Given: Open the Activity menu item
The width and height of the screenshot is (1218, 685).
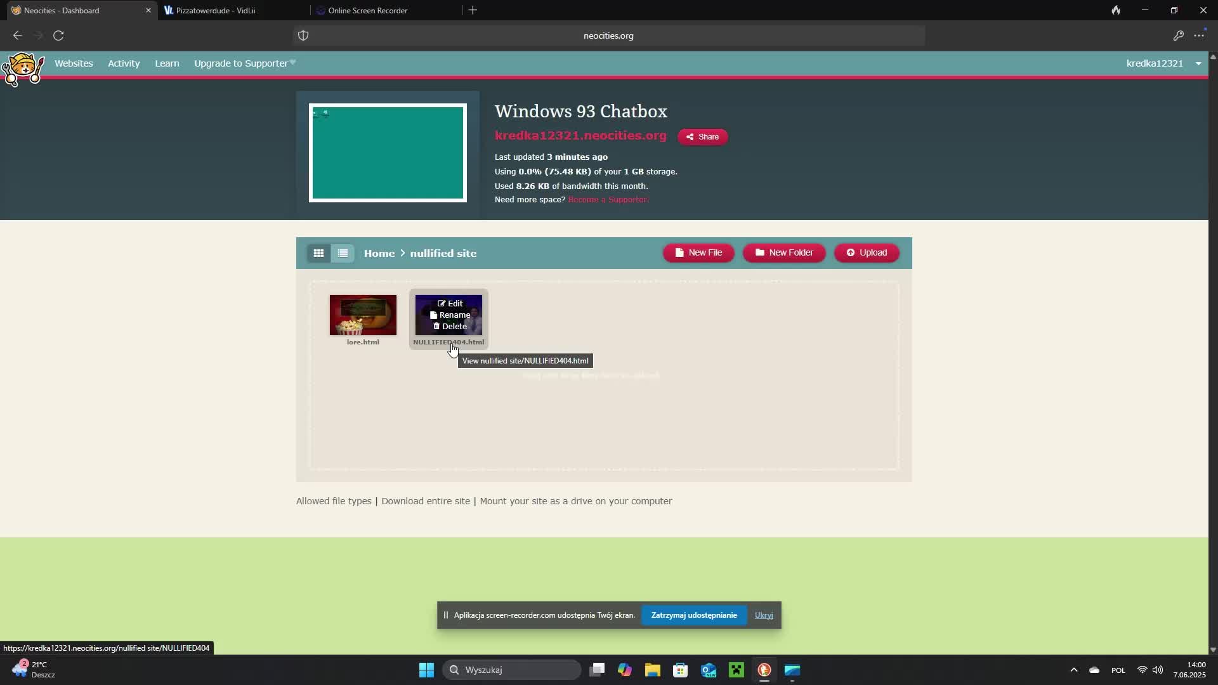Looking at the screenshot, I should pos(124,63).
